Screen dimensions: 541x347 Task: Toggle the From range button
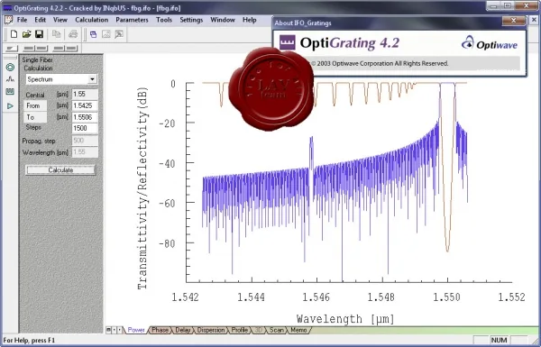pyautogui.click(x=35, y=105)
